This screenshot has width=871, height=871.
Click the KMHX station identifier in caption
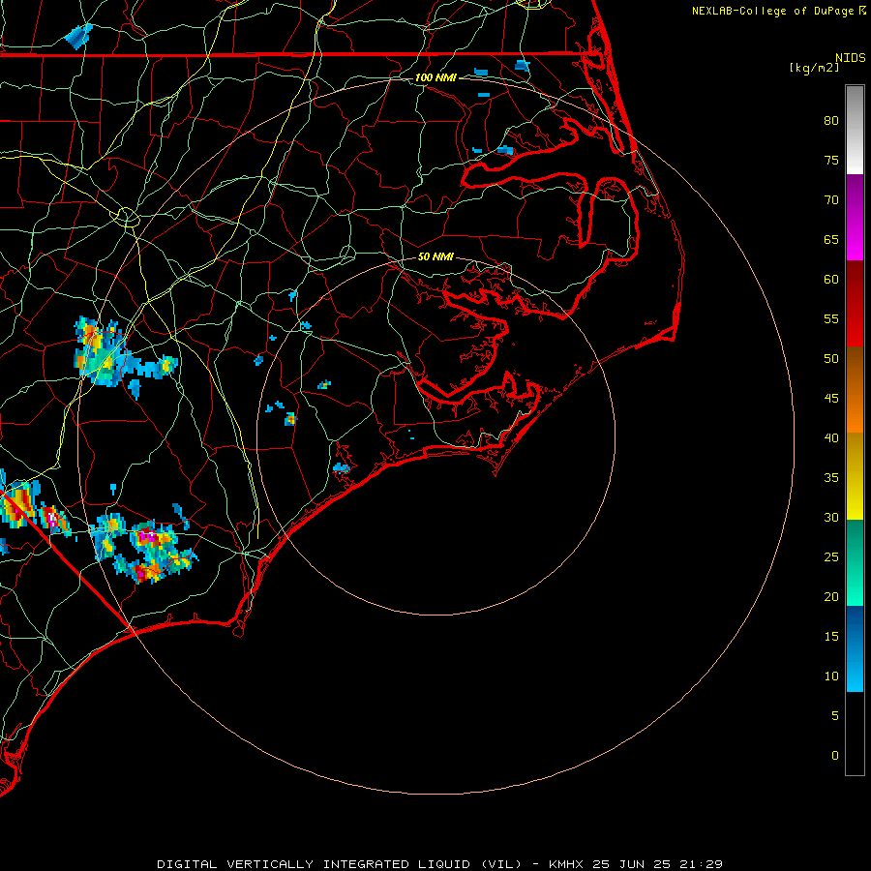point(565,864)
